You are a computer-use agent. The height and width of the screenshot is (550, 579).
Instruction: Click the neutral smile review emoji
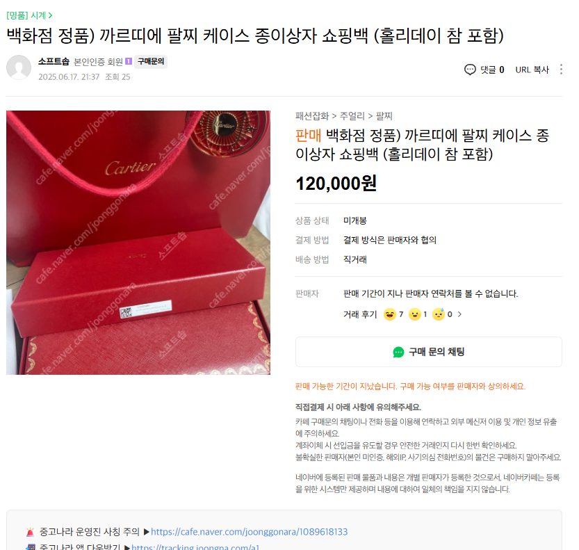click(x=415, y=314)
